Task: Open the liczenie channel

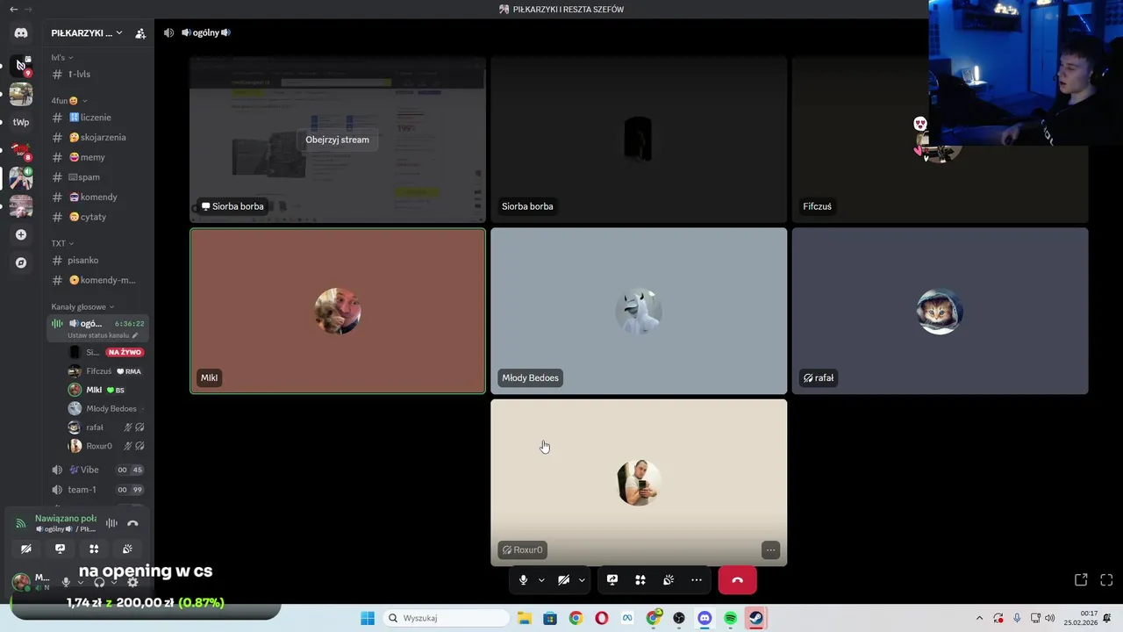Action: pyautogui.click(x=97, y=118)
